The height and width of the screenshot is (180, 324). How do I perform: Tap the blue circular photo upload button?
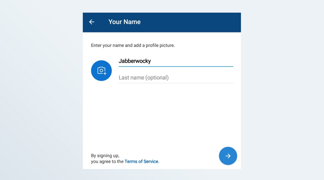101,70
